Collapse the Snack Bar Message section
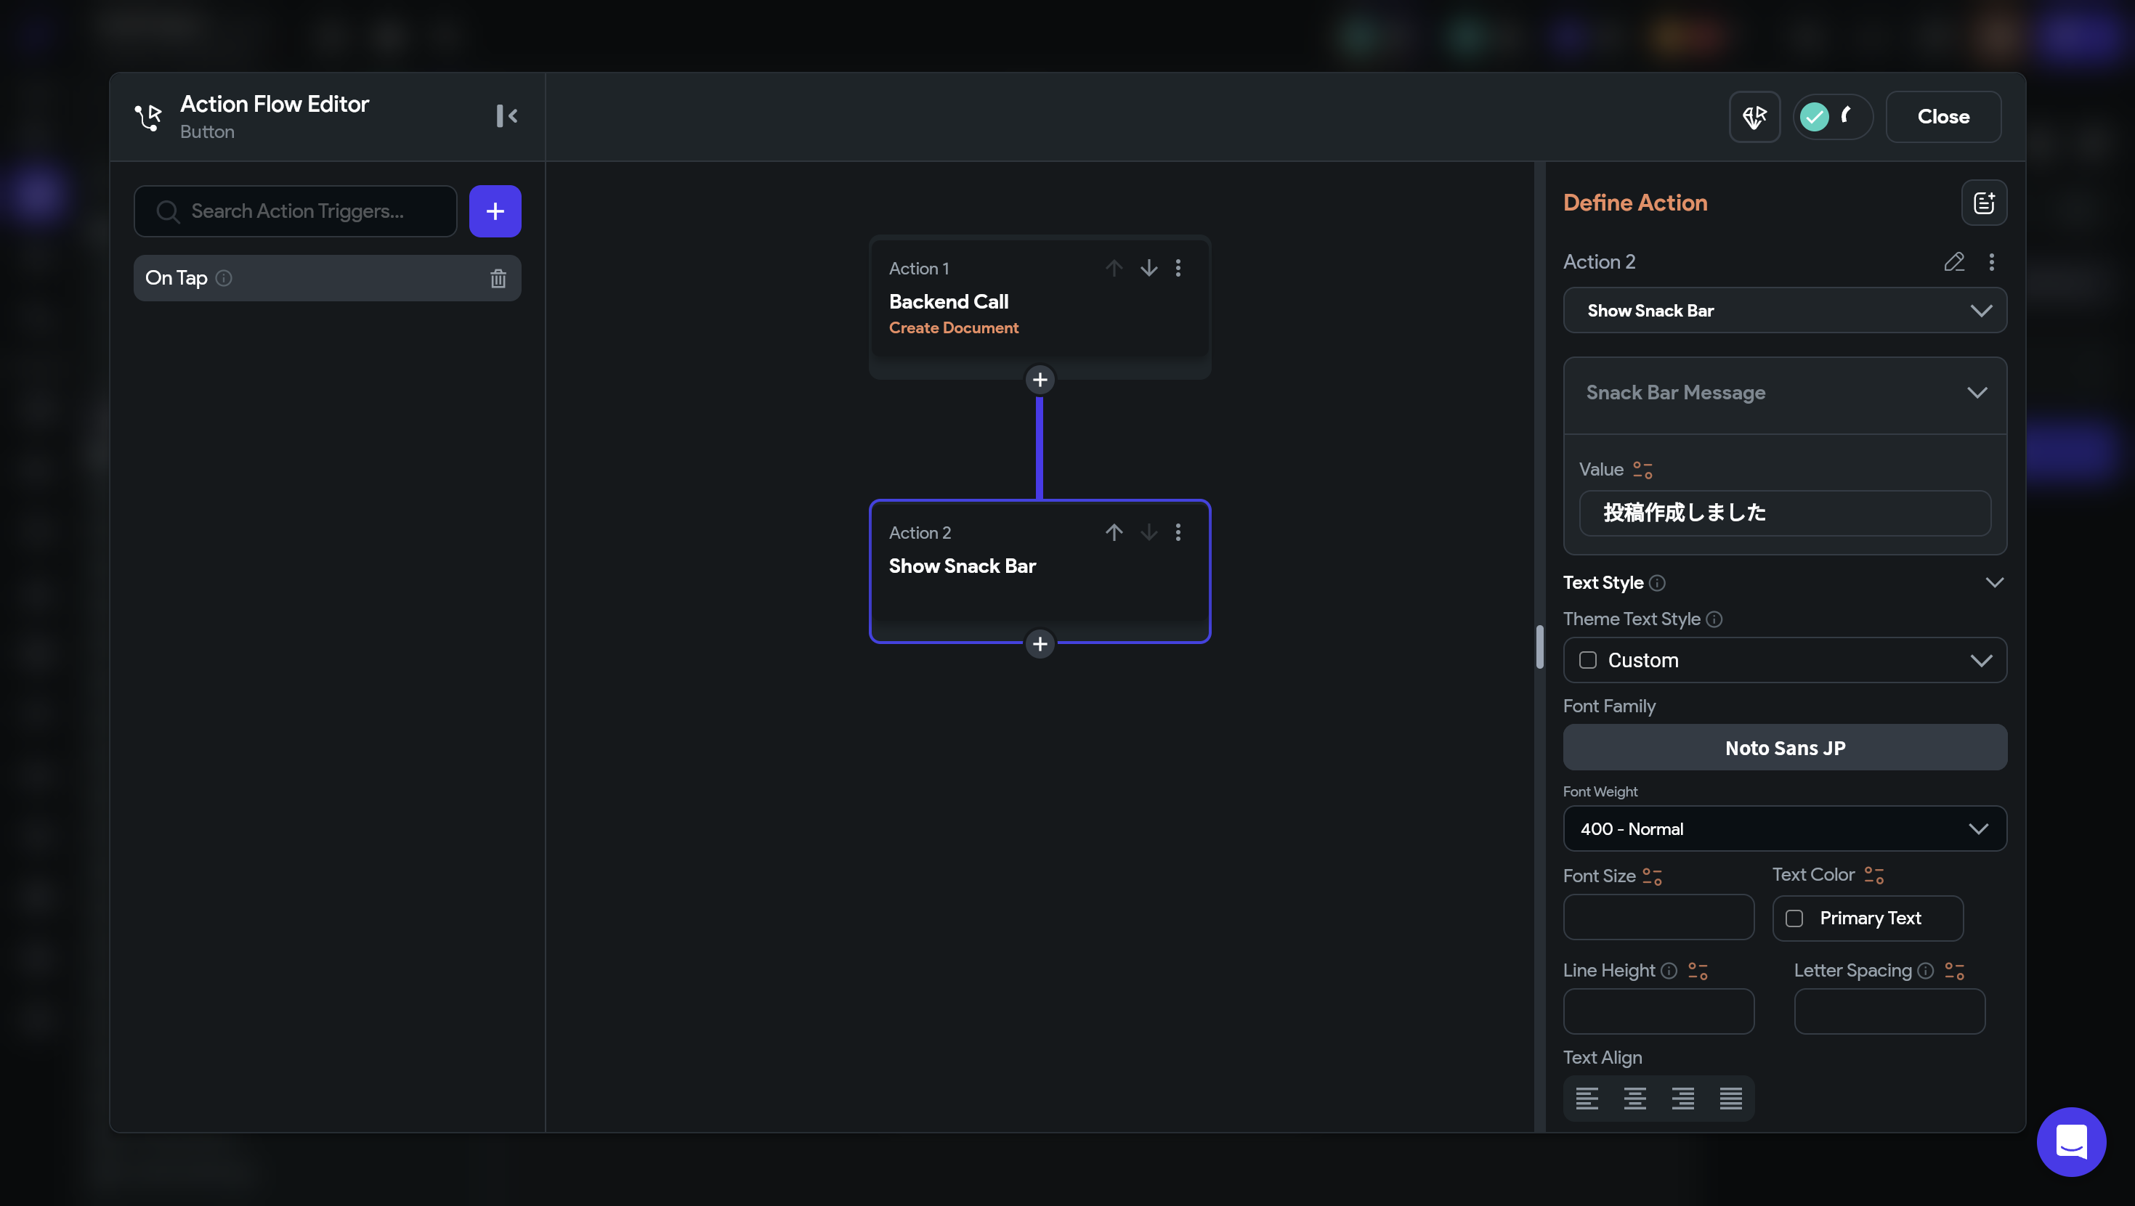 pos(1977,393)
